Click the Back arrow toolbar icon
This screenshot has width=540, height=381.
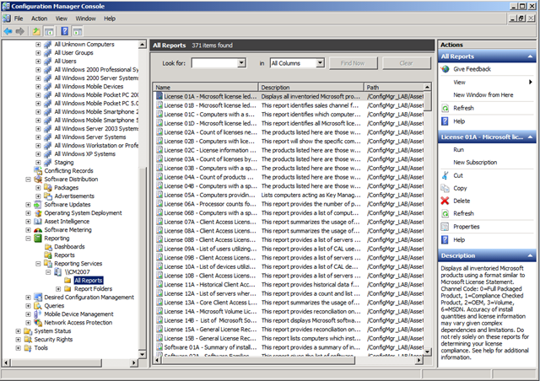8,32
